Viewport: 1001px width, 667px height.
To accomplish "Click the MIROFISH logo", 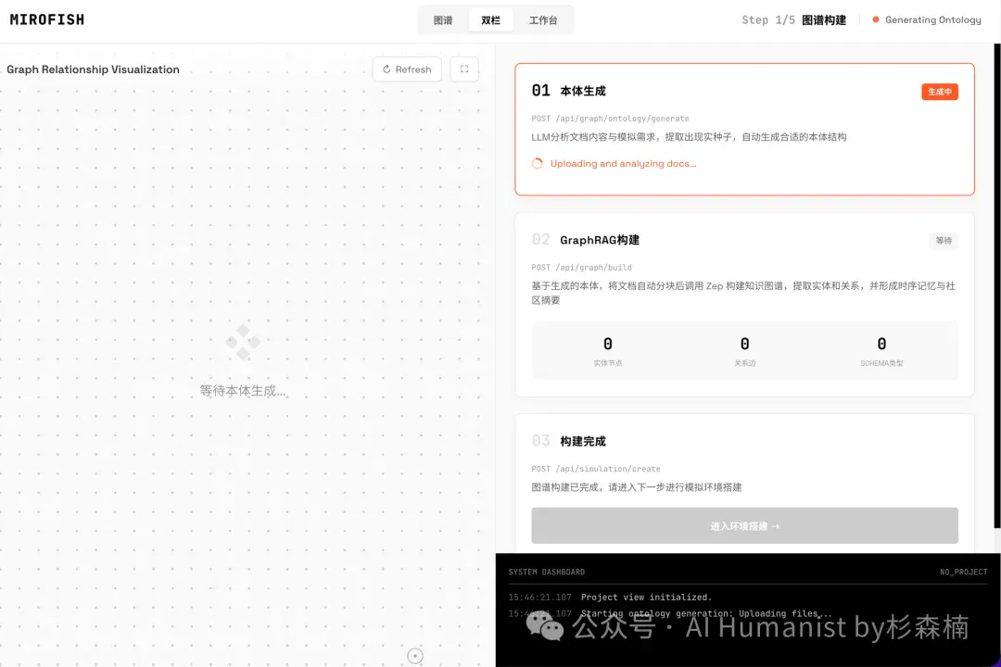I will (x=47, y=19).
